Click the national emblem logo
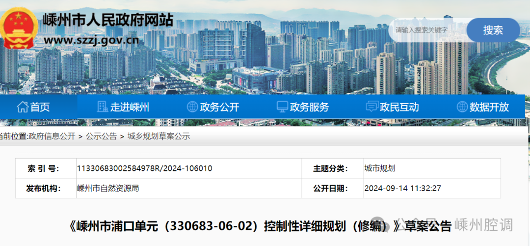Image resolution: width=530 pixels, height=246 pixels. click(19, 27)
